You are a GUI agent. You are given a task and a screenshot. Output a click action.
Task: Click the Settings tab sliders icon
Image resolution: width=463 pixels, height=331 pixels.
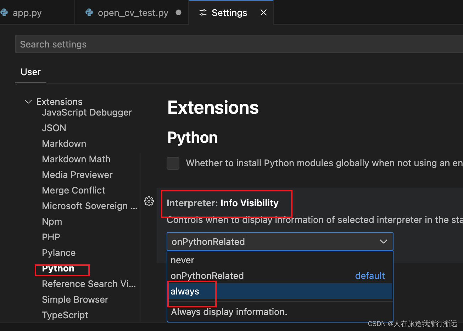click(203, 13)
